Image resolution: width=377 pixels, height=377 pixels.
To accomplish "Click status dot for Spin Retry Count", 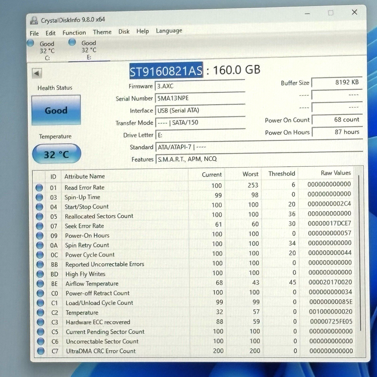I will (x=40, y=245).
